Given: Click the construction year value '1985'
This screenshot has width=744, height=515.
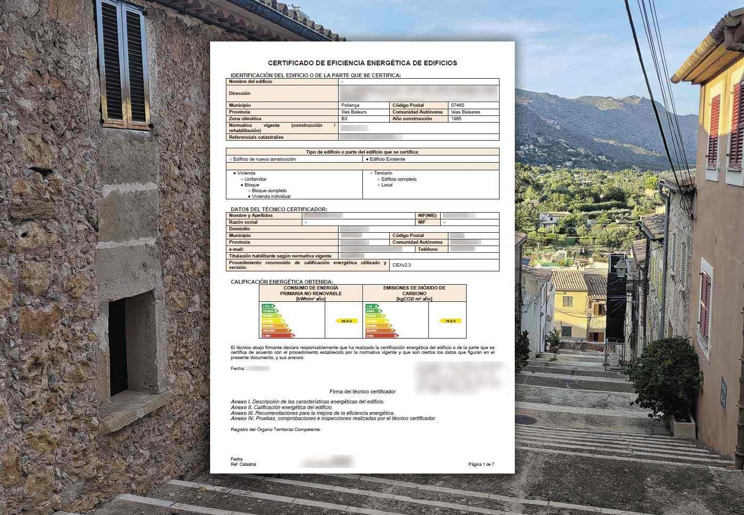Looking at the screenshot, I should click(x=457, y=119).
